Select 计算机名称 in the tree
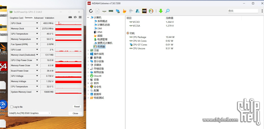The width and height of the screenshot is (264, 129). 104,25
